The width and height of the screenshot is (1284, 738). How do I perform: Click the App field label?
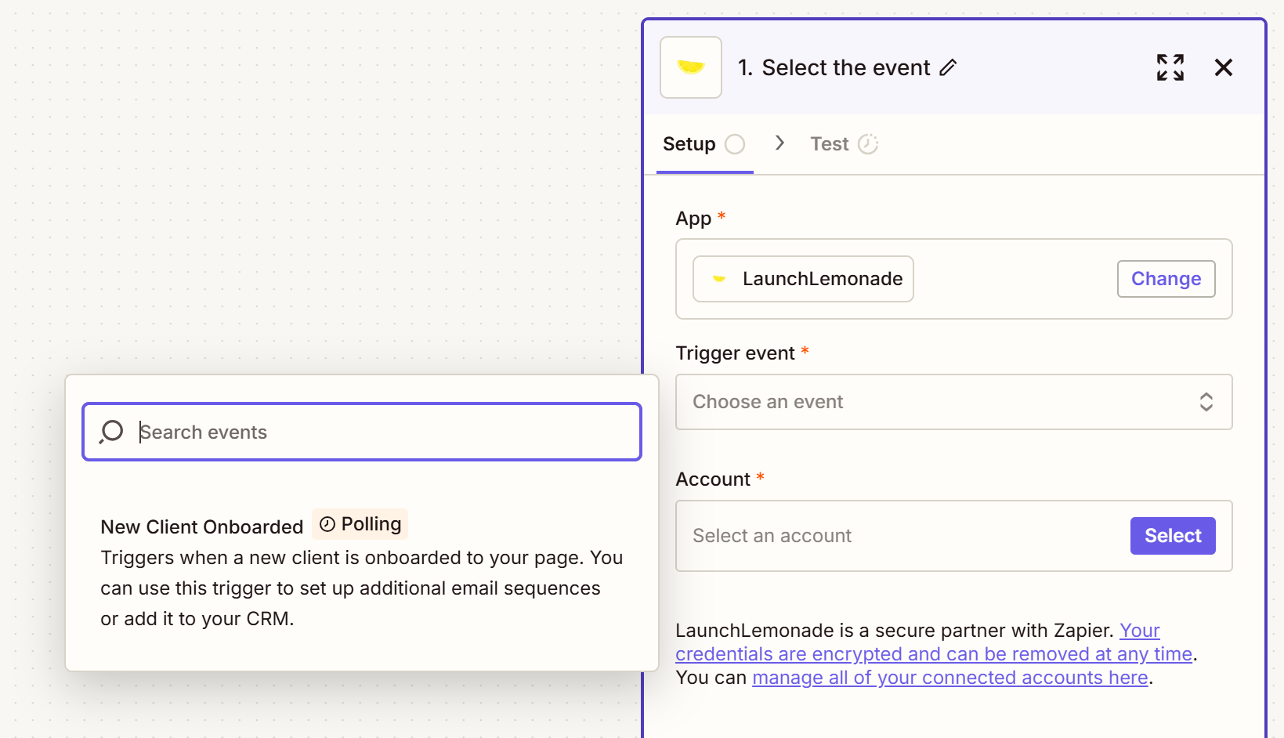[x=693, y=219]
